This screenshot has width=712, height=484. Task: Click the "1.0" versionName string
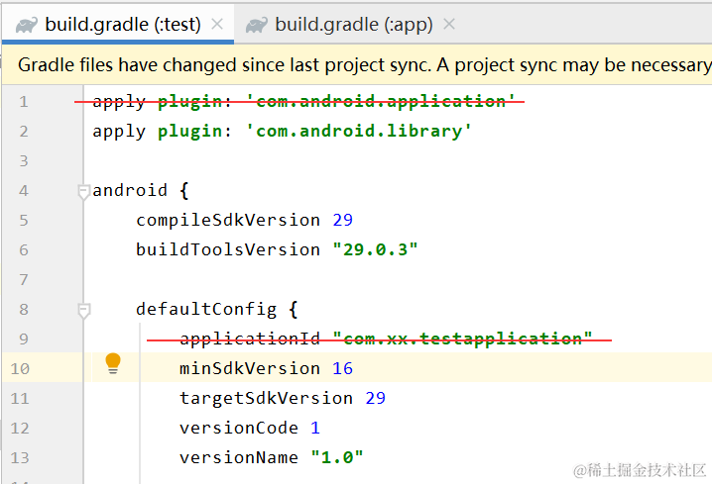[x=337, y=457]
